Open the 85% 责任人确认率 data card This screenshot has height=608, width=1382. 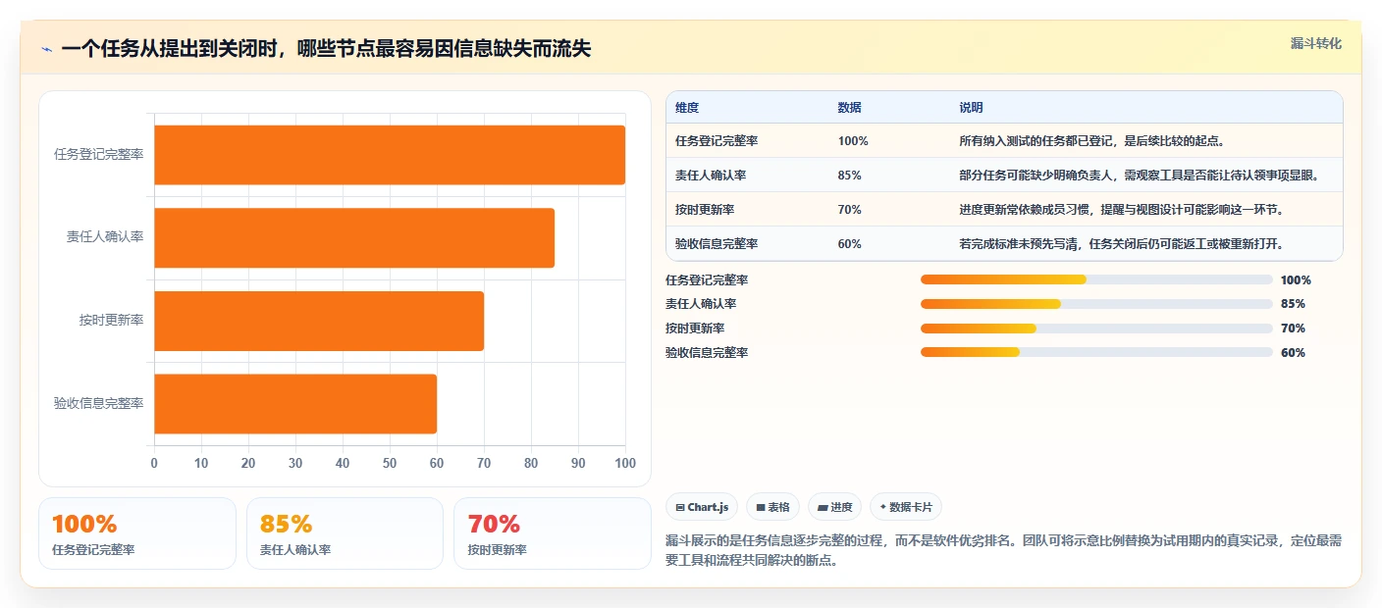[345, 533]
